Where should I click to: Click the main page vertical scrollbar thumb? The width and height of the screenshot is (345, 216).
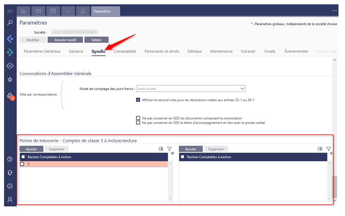click(x=334, y=187)
